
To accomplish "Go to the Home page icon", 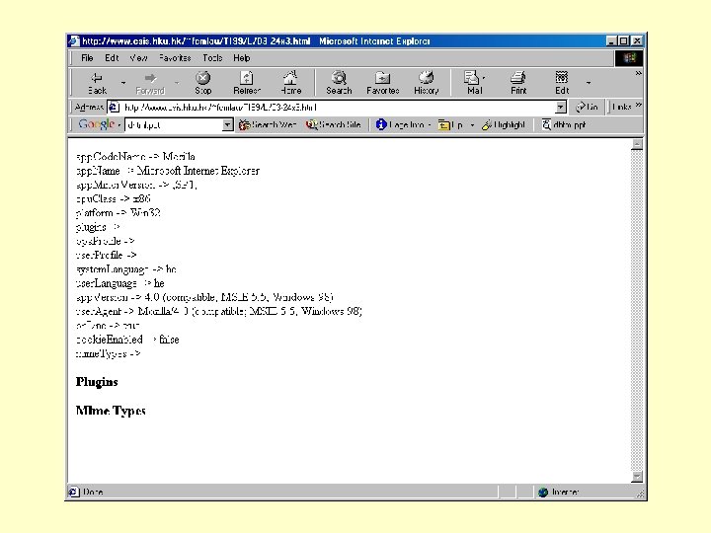I will click(x=290, y=78).
